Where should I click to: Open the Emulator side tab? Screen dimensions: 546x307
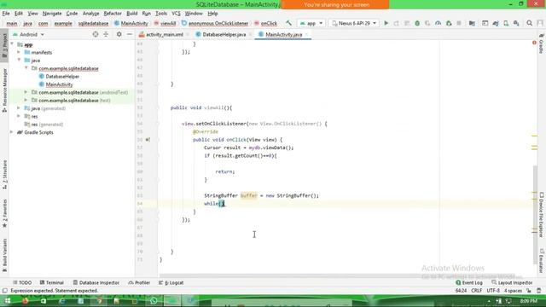pos(542,260)
